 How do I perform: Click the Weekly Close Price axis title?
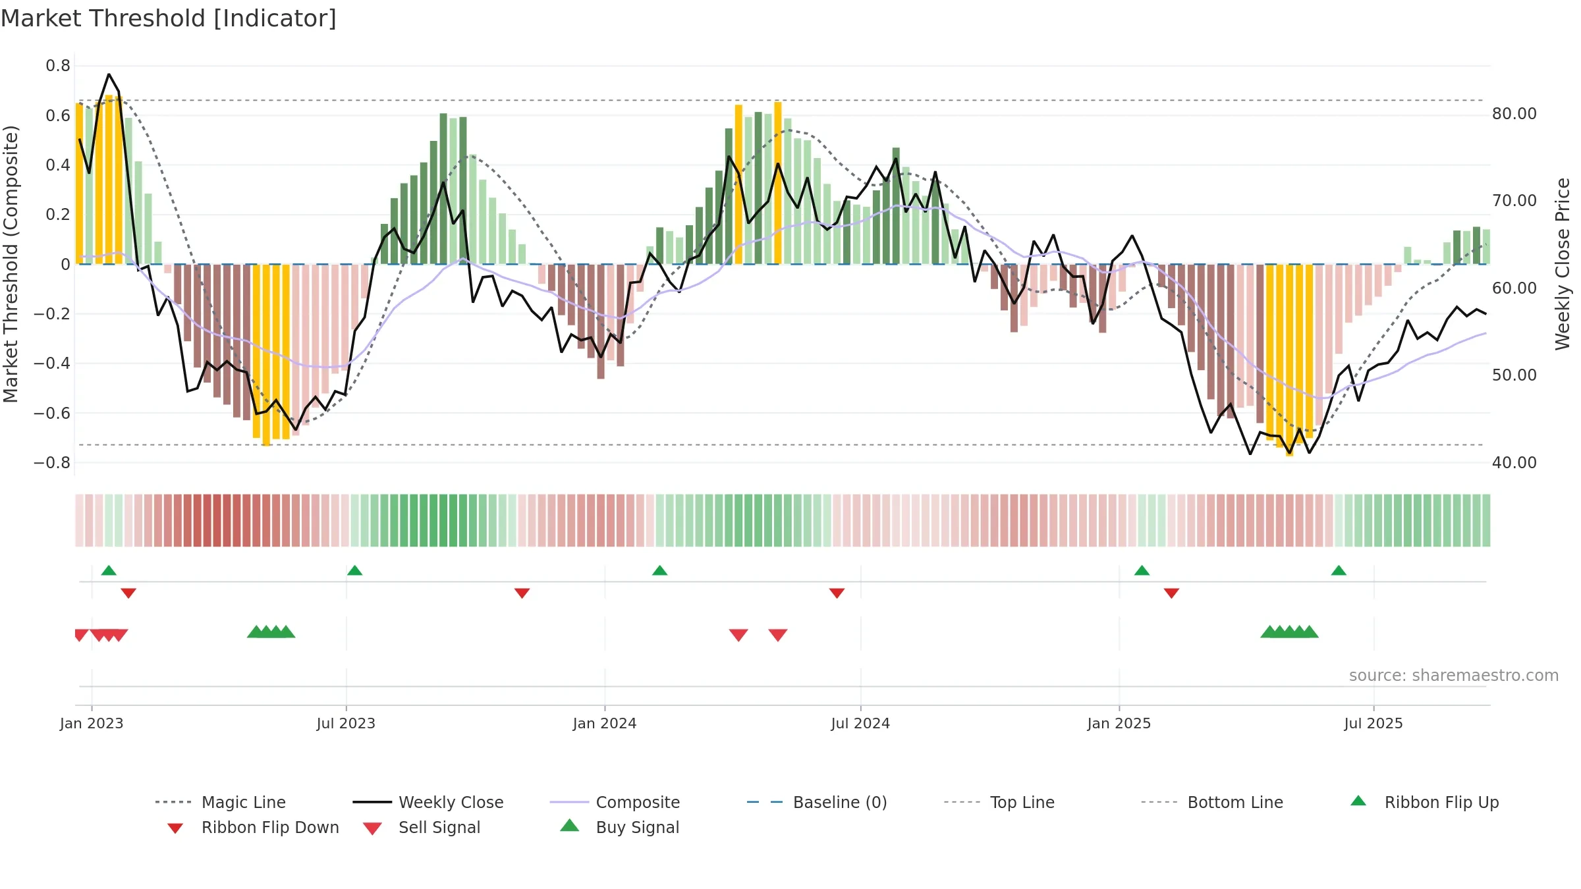[x=1563, y=263]
